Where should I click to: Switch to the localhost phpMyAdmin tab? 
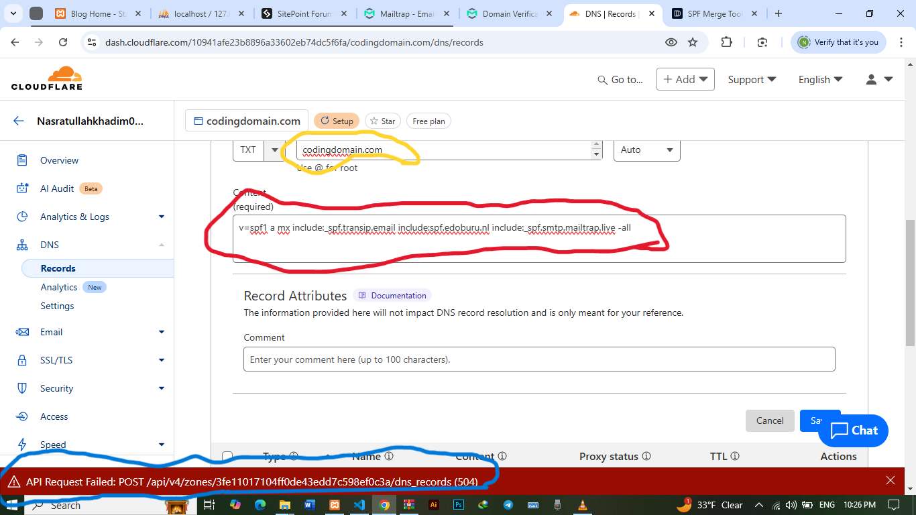tap(200, 13)
